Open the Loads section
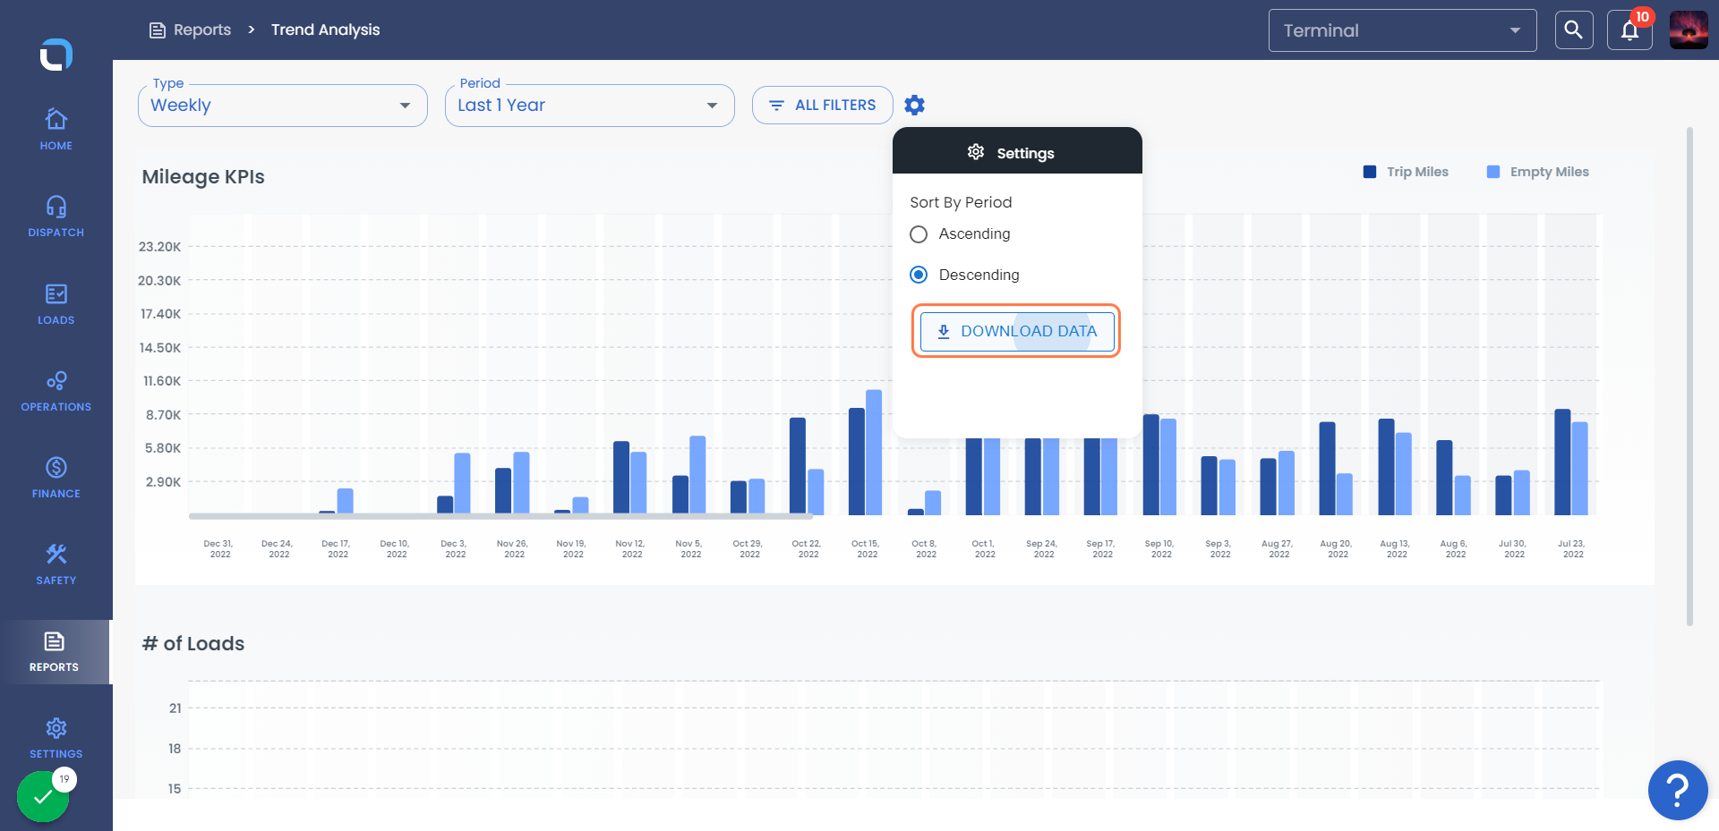Viewport: 1719px width, 831px height. point(56,304)
